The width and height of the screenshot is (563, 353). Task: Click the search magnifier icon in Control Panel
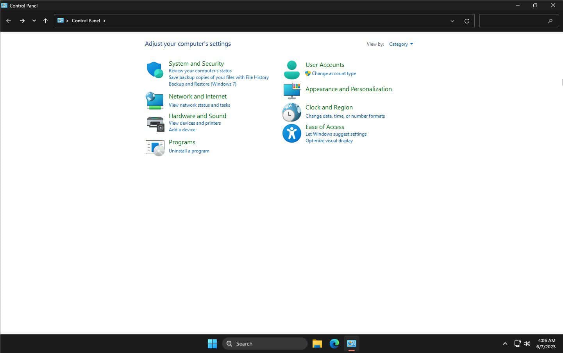pyautogui.click(x=550, y=21)
